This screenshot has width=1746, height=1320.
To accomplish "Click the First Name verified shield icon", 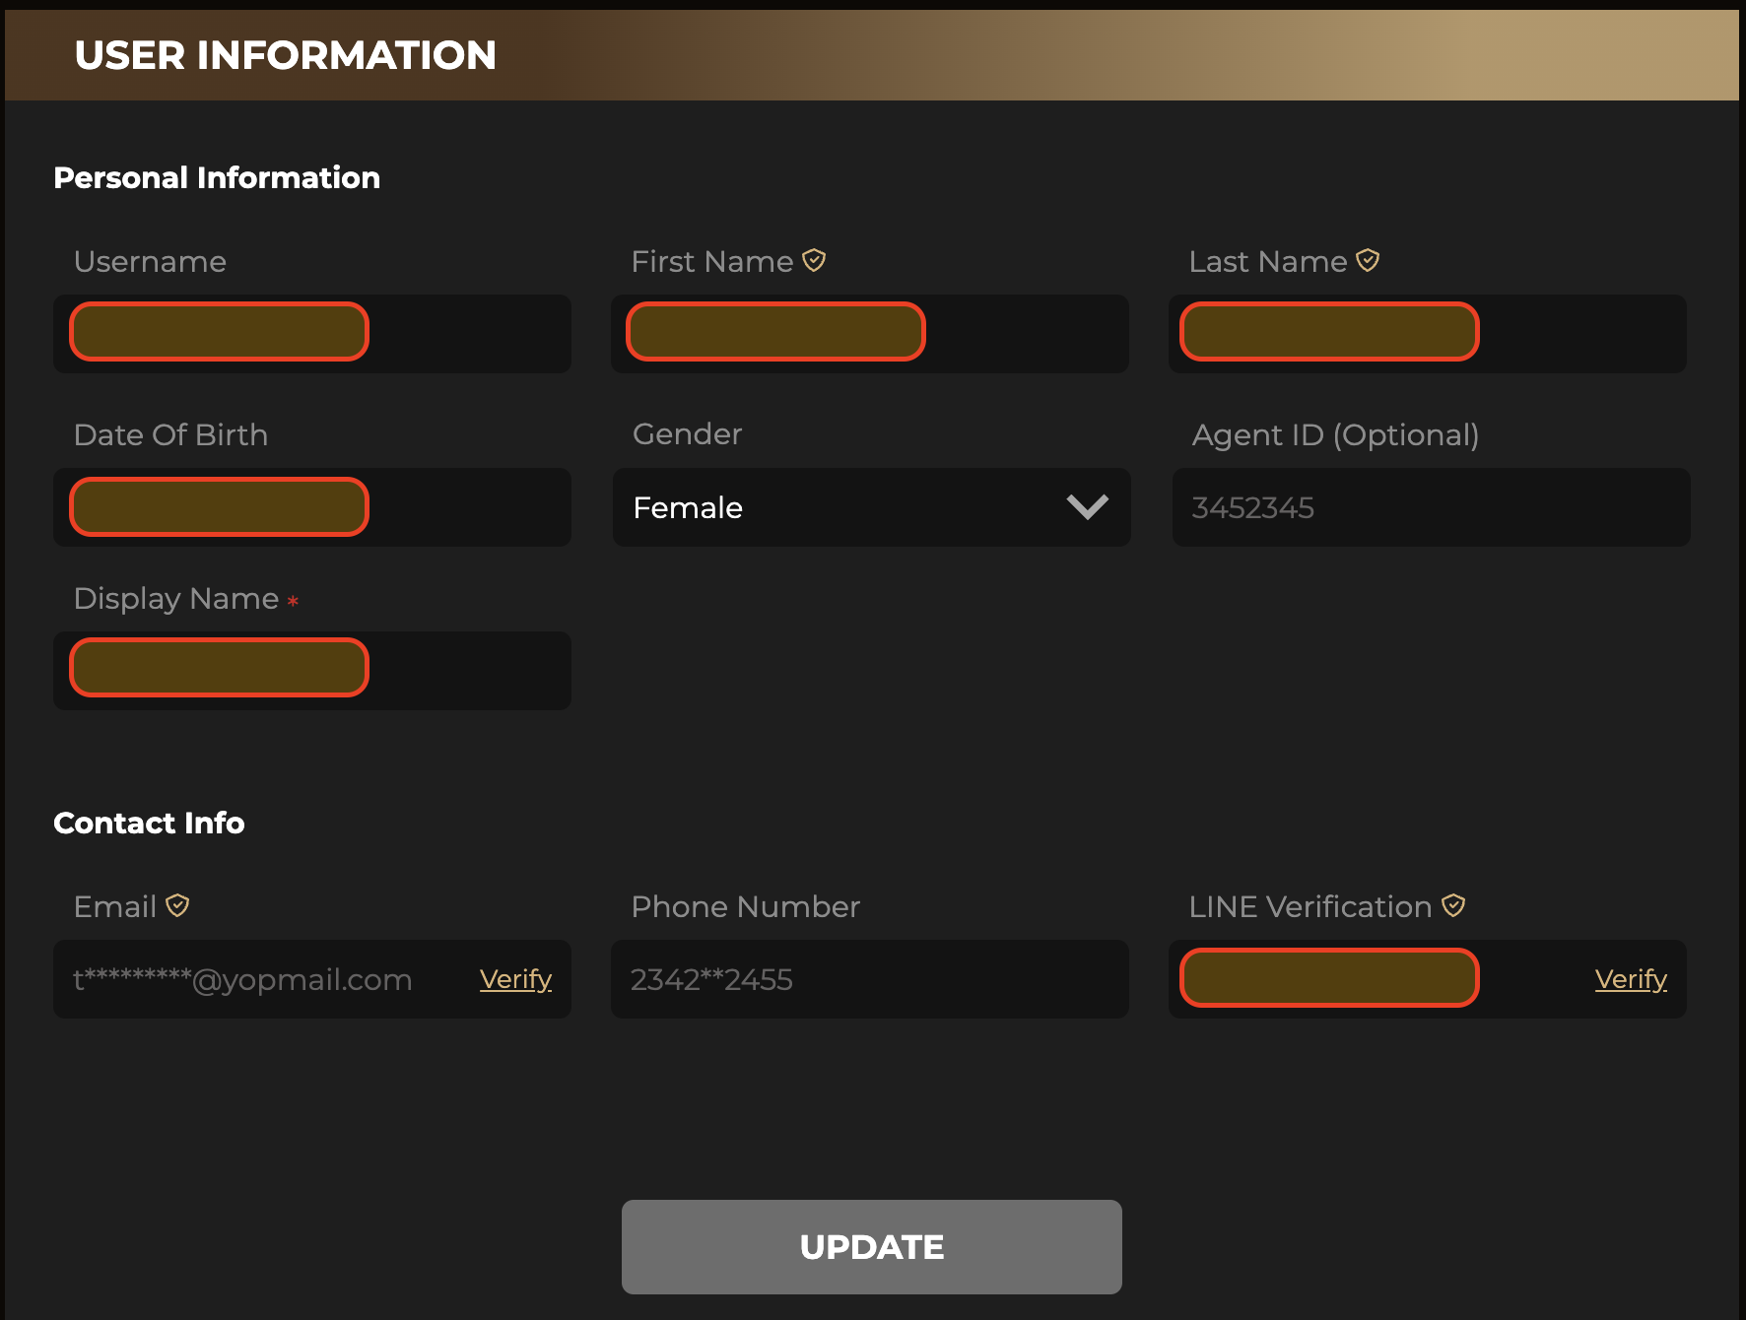I will [814, 260].
